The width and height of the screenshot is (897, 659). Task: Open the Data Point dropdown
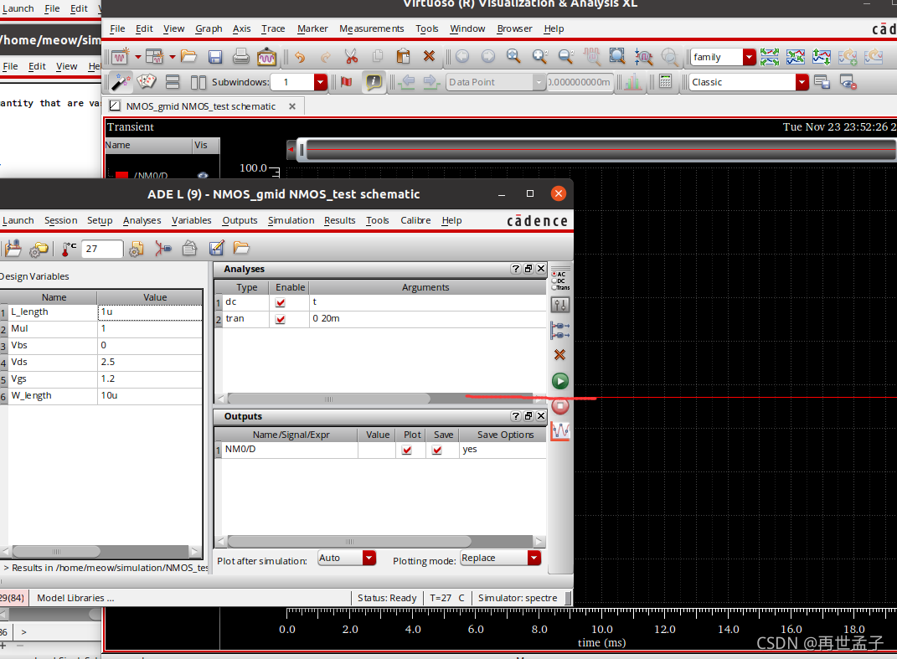[539, 82]
